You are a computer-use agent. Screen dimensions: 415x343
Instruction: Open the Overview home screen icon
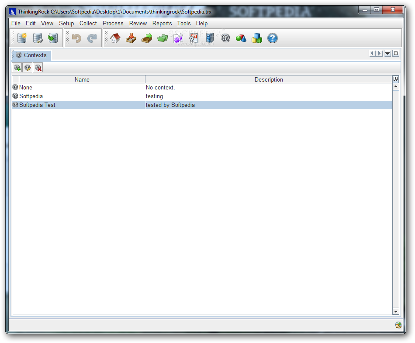click(x=115, y=38)
